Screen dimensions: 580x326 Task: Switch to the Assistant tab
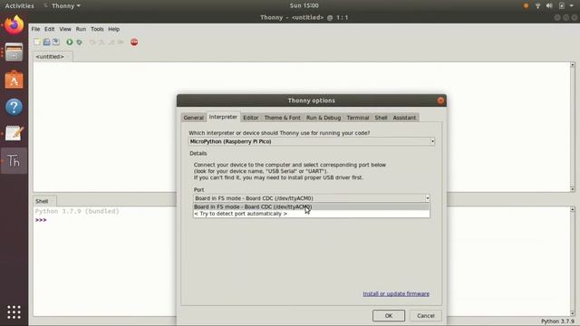tap(404, 118)
